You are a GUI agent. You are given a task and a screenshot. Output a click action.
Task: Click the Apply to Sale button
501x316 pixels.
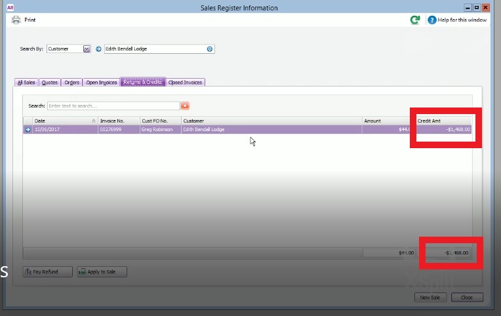(102, 271)
